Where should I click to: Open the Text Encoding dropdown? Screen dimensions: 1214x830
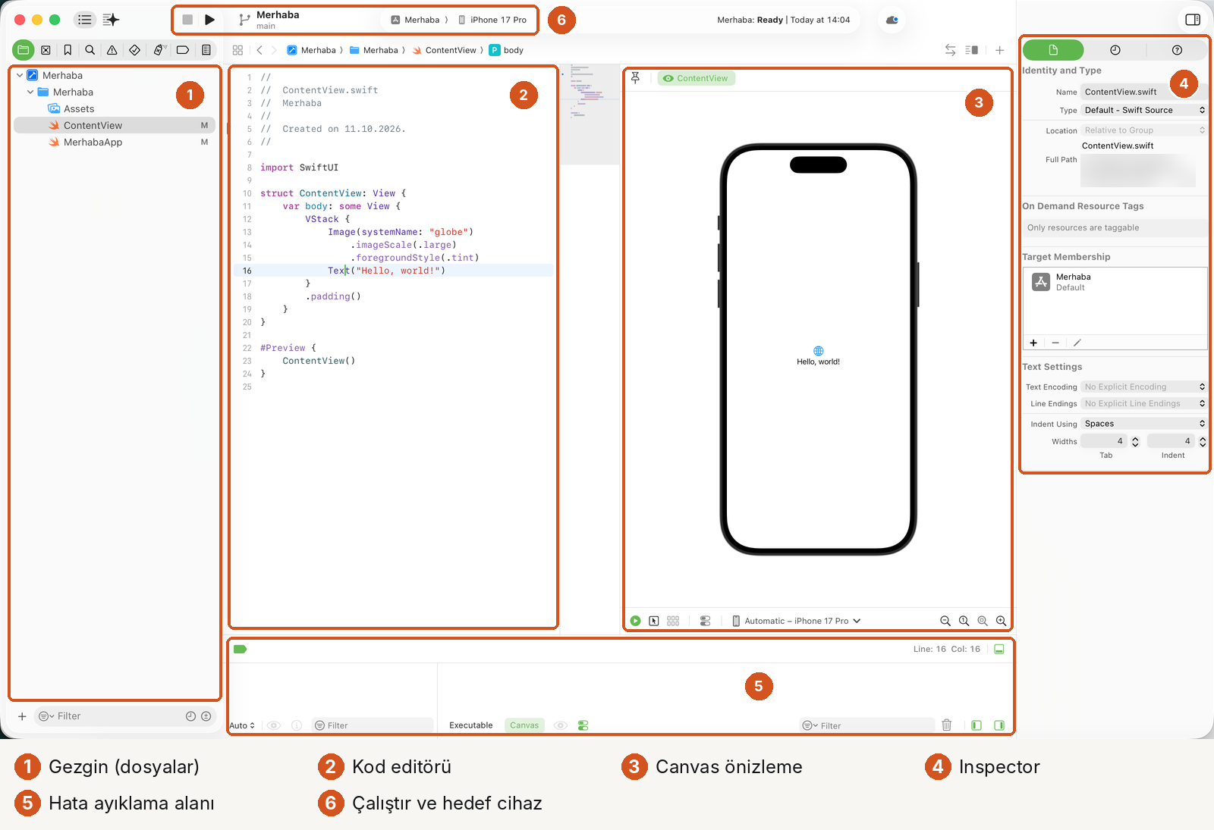pos(1144,387)
